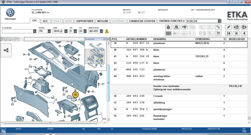Click the skip-back single-bar arrow icon

tap(236, 33)
